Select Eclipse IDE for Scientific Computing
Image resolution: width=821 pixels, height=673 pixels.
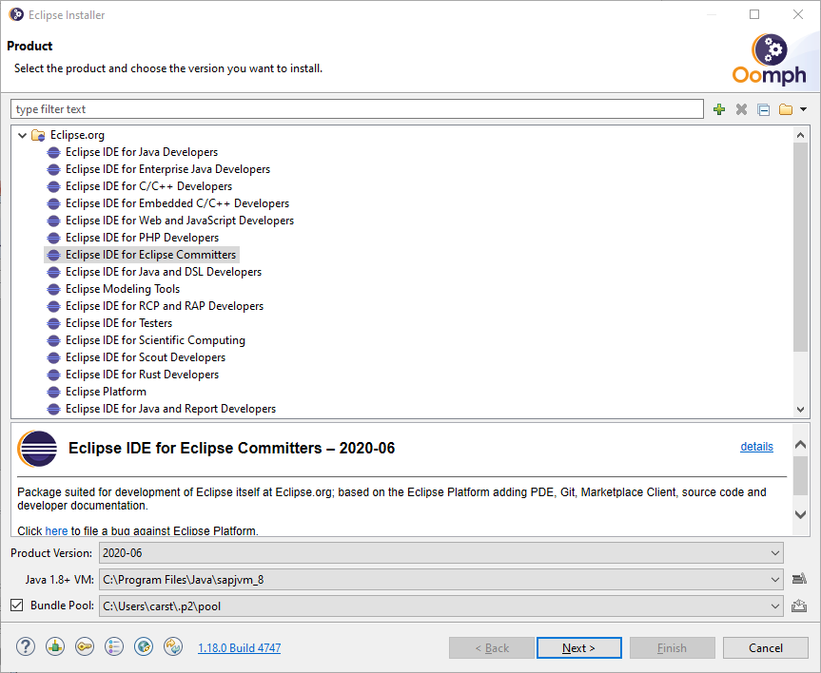click(155, 340)
